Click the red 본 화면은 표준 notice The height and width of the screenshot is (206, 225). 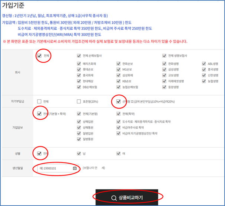click(x=95, y=42)
